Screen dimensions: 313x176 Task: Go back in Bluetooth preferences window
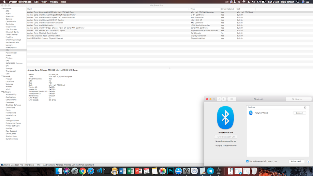pyautogui.click(x=219, y=99)
